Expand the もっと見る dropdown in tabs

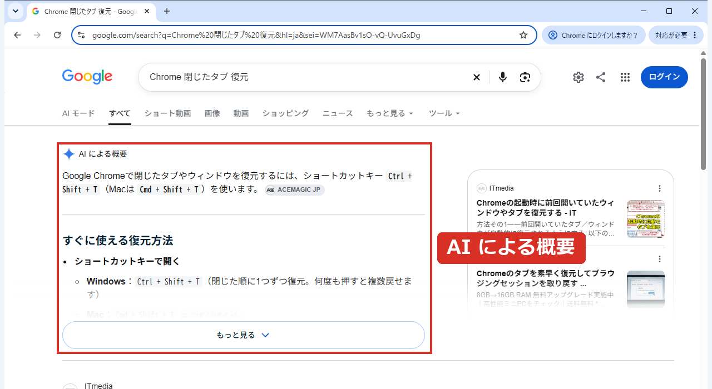(390, 113)
